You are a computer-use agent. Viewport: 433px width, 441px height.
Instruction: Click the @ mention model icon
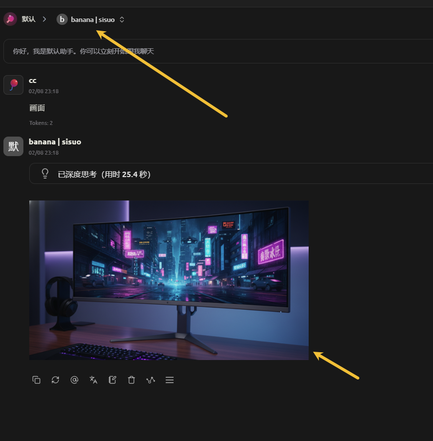[74, 380]
